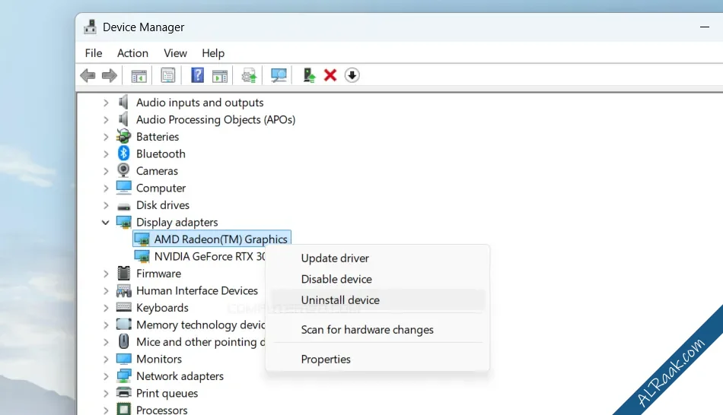Viewport: 723px width, 415px height.
Task: Expand the Firmware node chevron
Action: [106, 274]
